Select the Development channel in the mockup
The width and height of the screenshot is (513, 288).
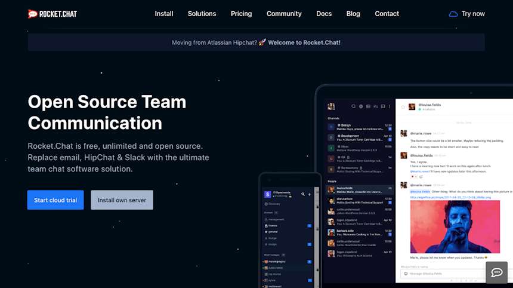(x=360, y=137)
